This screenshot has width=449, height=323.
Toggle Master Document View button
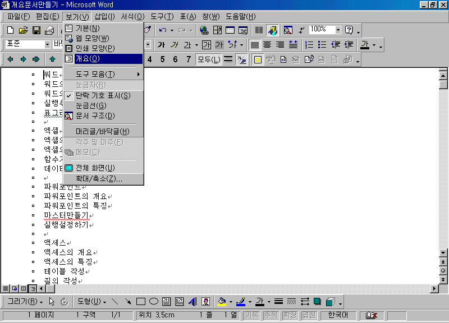point(258,59)
